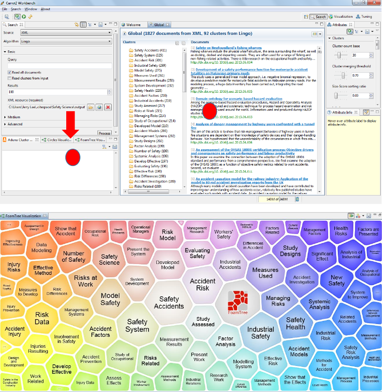Viewport: 382px width, 392px height.
Task: Click the green run/play icon in main toolbar
Action: [24, 16]
